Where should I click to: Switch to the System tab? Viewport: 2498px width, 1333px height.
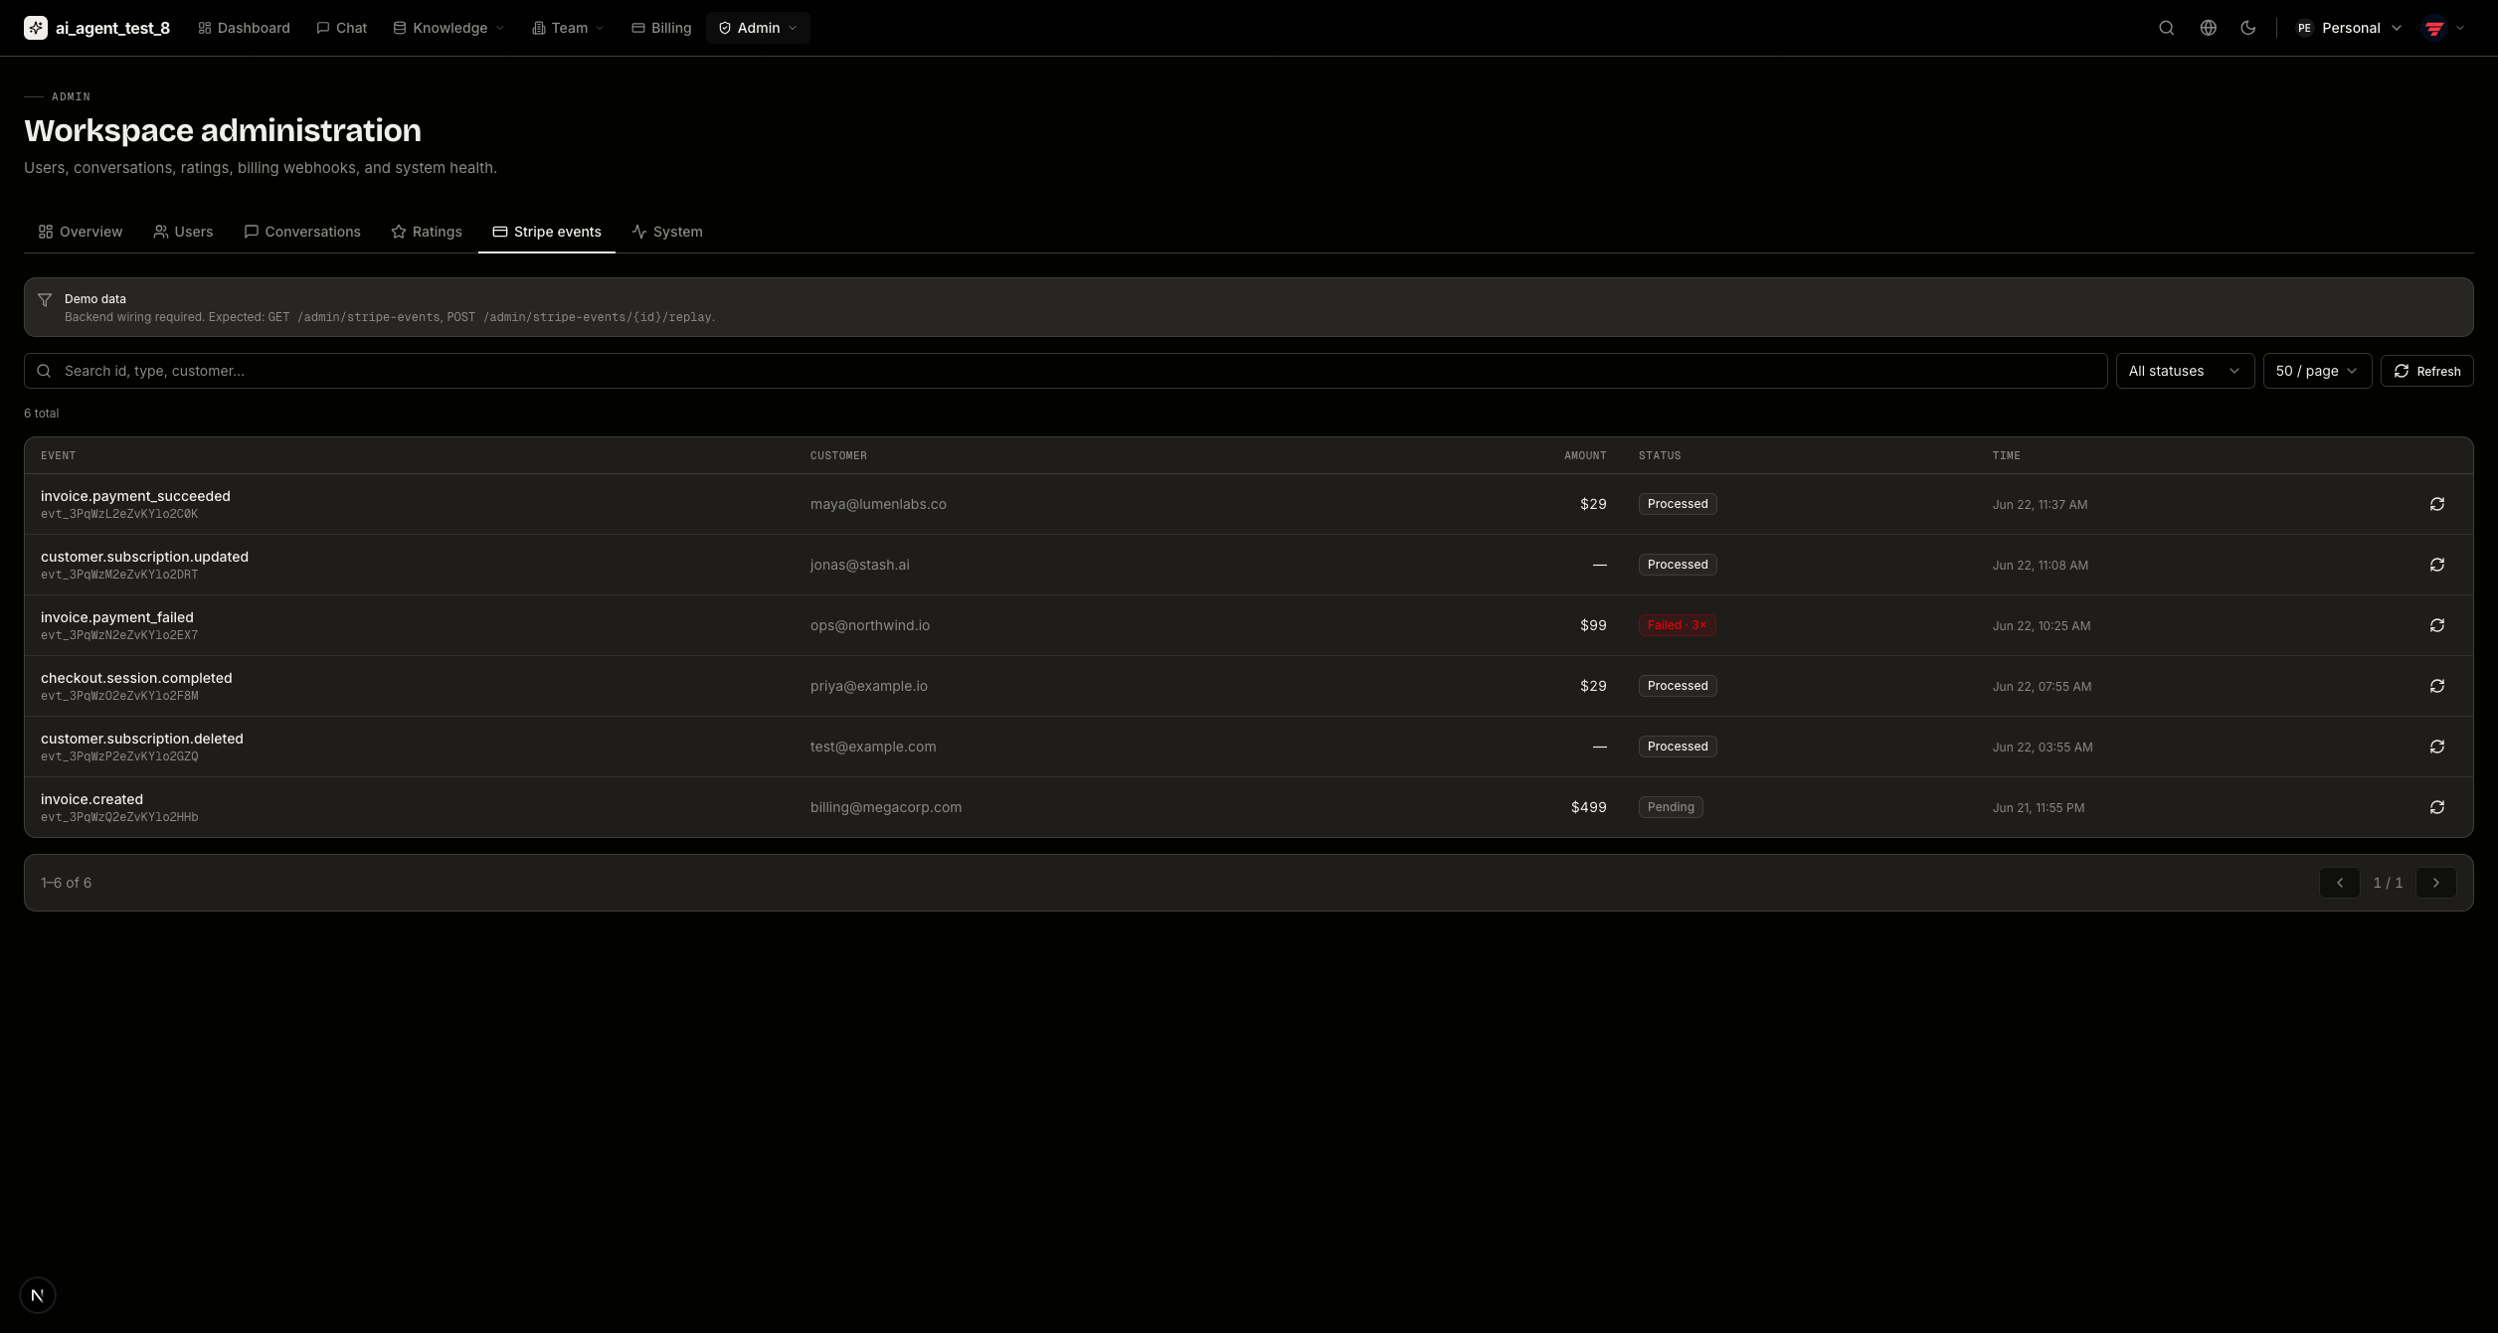(x=667, y=232)
